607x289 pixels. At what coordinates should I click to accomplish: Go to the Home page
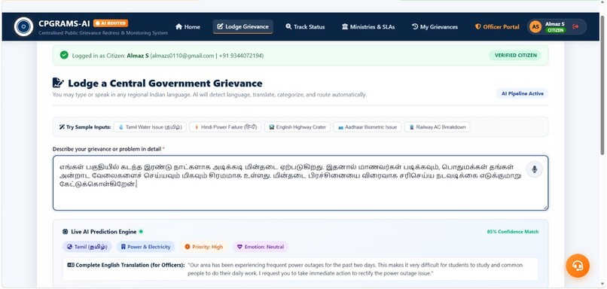click(x=188, y=26)
